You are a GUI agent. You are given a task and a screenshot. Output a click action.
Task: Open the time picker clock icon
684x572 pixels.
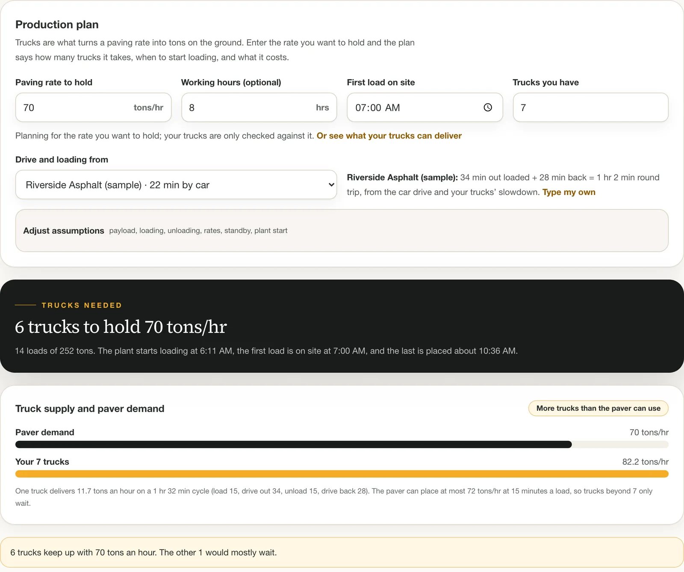click(x=488, y=107)
